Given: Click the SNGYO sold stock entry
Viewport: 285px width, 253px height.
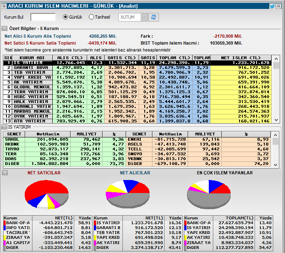Looking at the screenshot, I should coord(199,154).
